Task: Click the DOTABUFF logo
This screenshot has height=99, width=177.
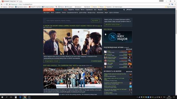Action: [49, 10]
